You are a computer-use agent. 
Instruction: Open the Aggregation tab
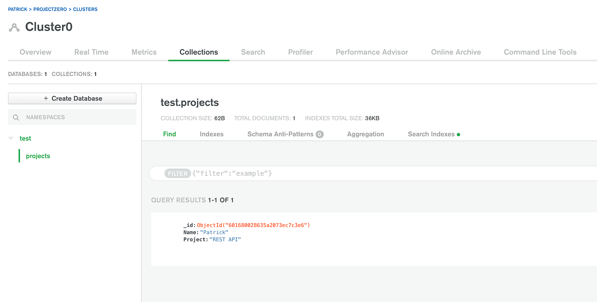[x=365, y=134]
